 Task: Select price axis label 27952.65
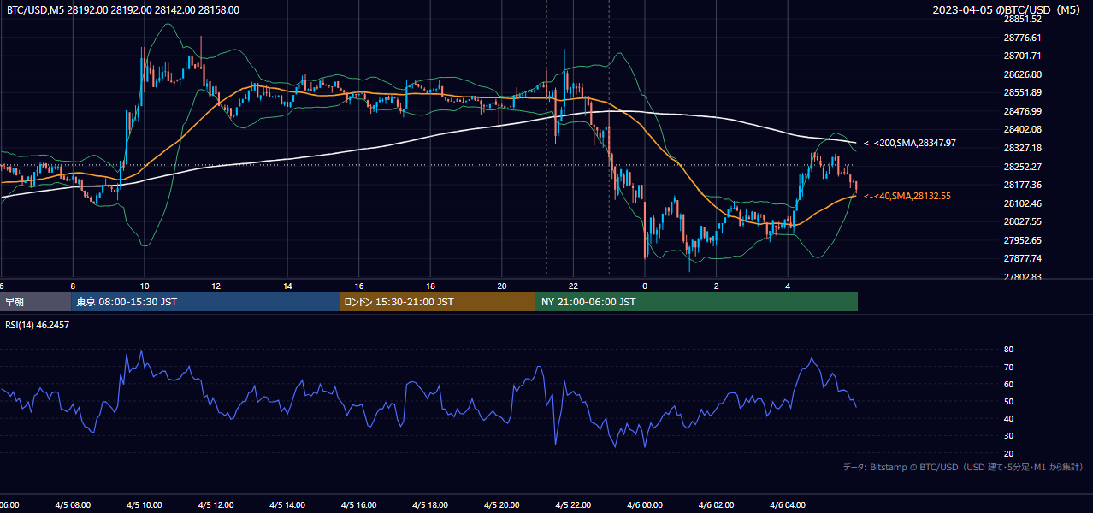tap(1022, 240)
